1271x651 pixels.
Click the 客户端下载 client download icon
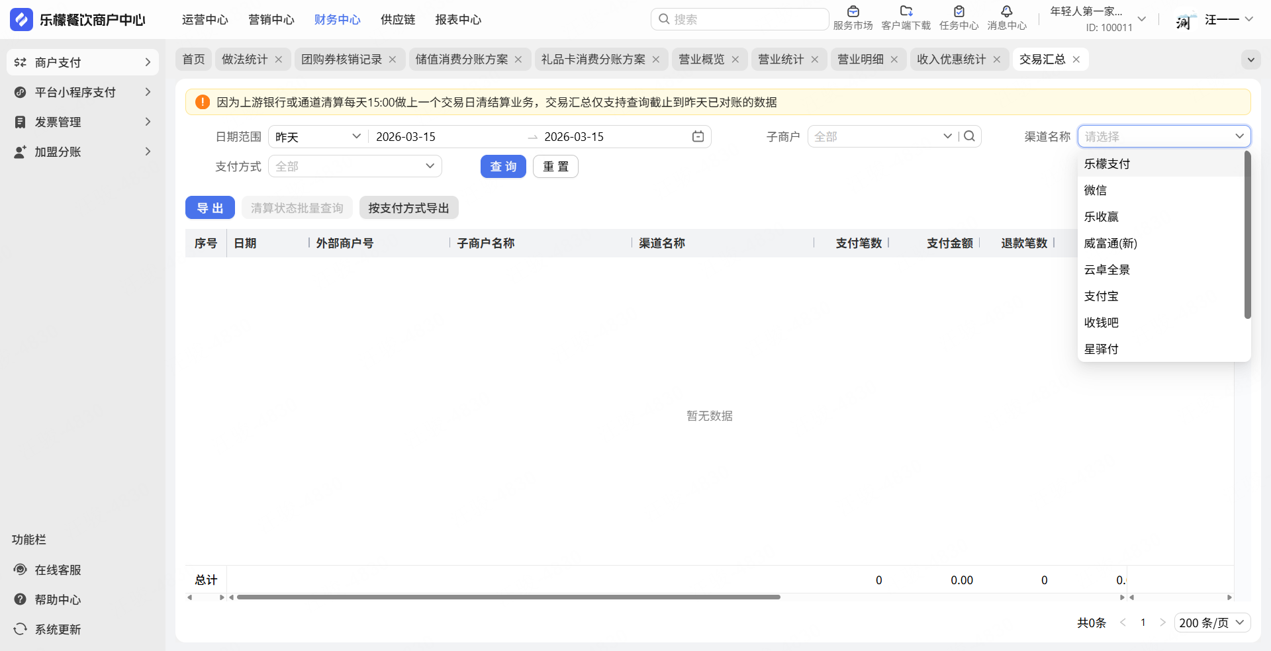tap(906, 12)
